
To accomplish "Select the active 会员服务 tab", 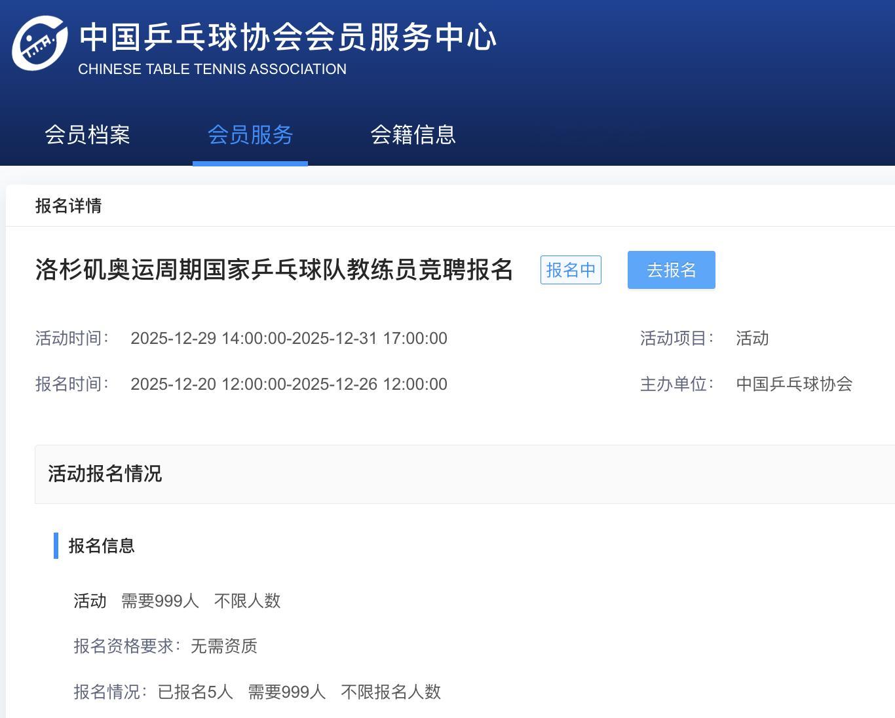I will tap(250, 135).
